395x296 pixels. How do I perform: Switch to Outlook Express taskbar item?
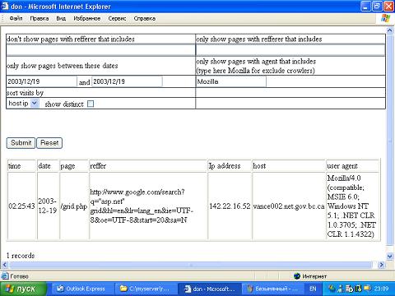click(x=81, y=289)
